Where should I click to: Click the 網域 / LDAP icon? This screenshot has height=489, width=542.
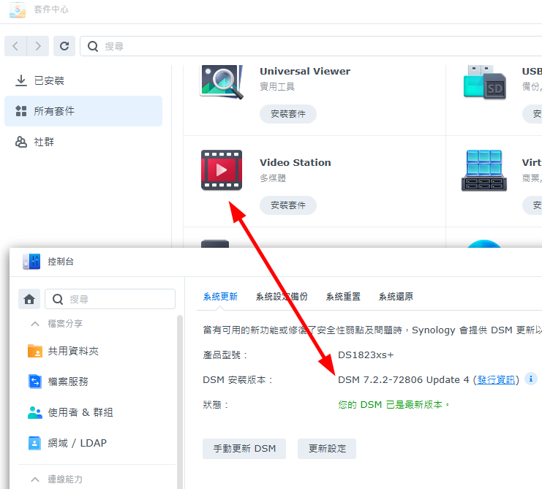point(34,443)
